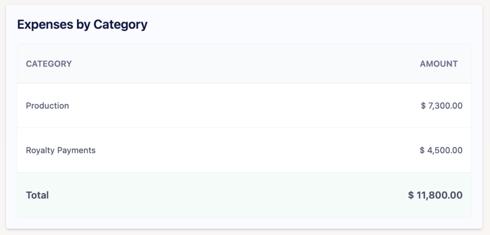Click the dollar sign beside Royalty Payments amount
Viewport: 490px width, 235px height.
coord(422,150)
